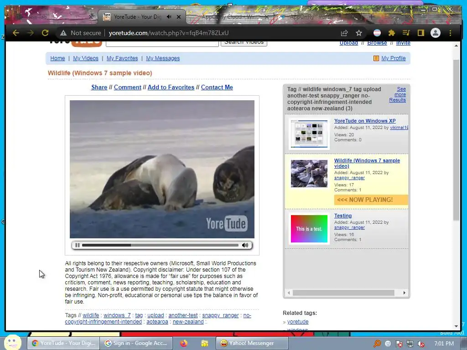Share this page from the address bar
Viewport: 467px width, 350px height.
(x=344, y=33)
